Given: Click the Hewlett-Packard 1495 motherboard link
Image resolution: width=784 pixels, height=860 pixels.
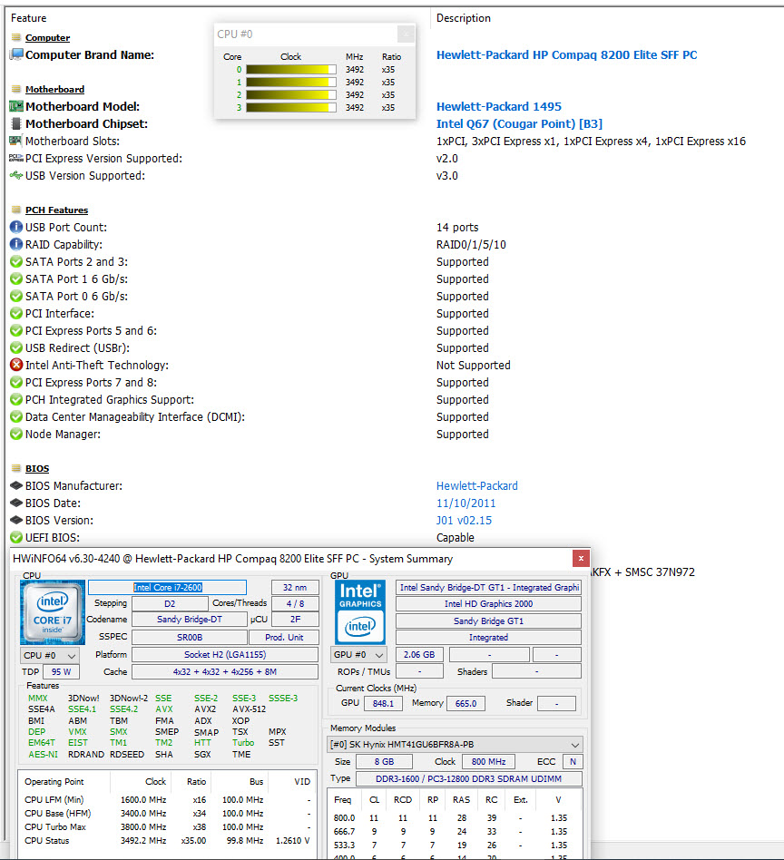Looking at the screenshot, I should pos(499,106).
